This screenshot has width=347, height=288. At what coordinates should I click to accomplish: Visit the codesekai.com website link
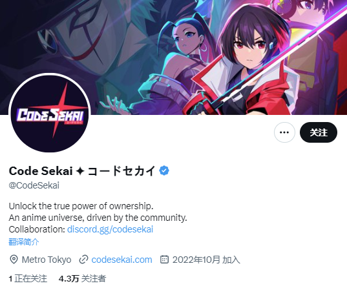click(x=121, y=260)
